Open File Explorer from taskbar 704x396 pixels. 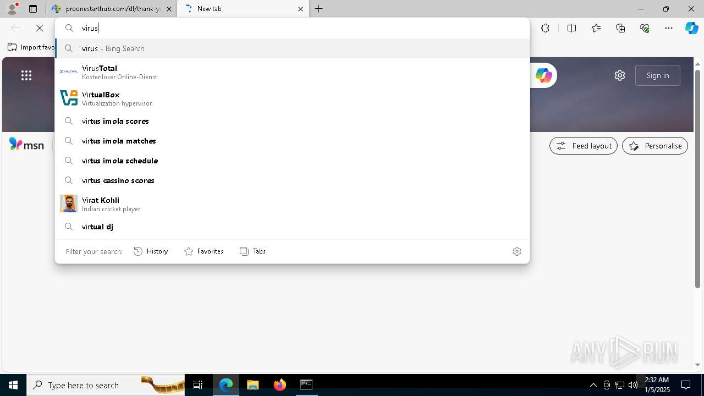pyautogui.click(x=253, y=385)
